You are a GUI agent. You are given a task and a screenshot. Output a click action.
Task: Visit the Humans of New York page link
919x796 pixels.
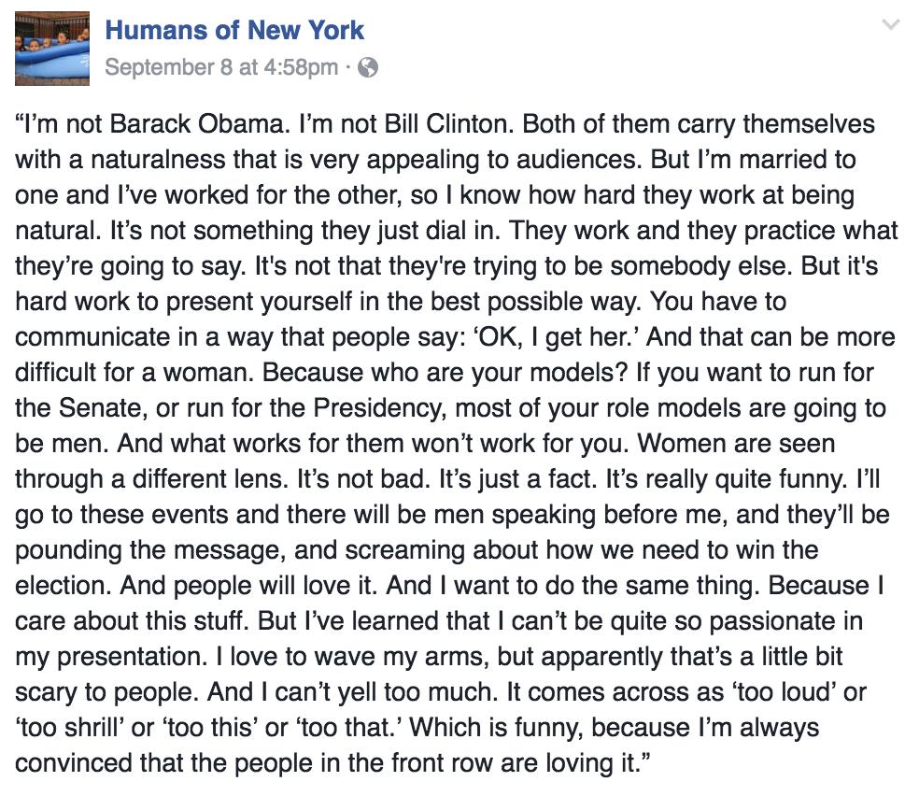coord(234,31)
